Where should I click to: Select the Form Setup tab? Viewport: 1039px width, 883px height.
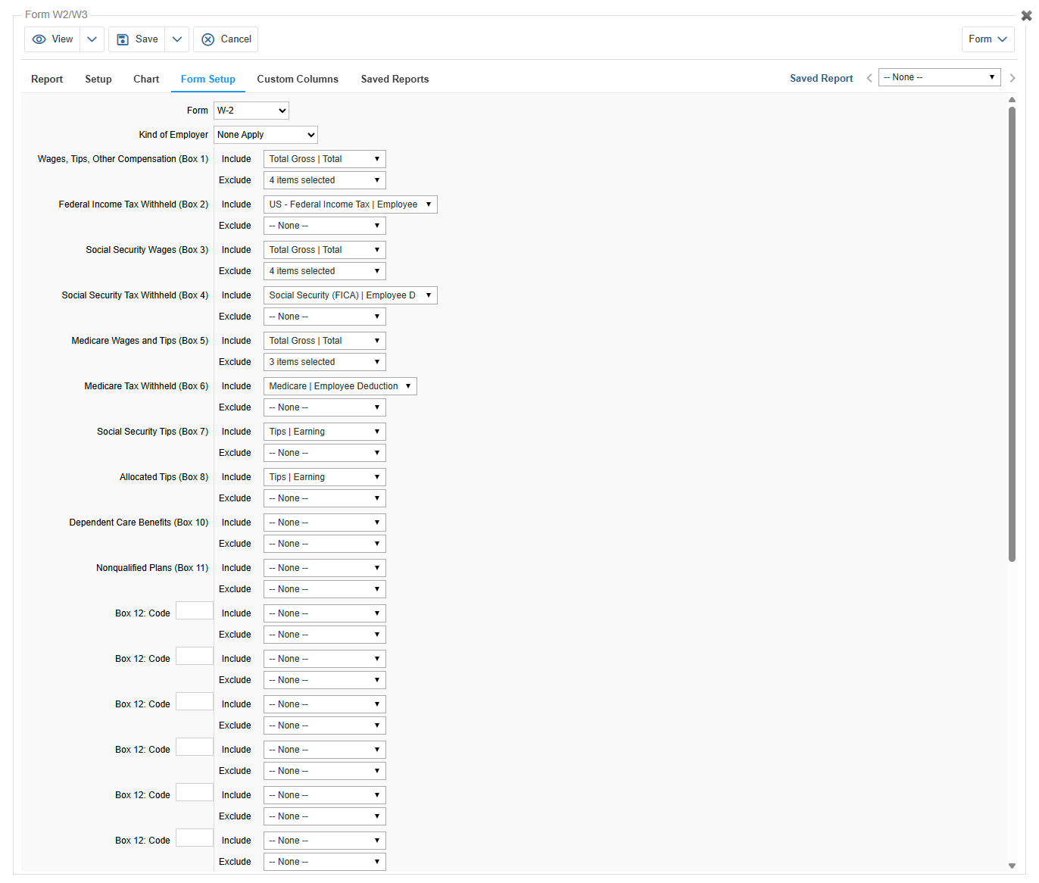pyautogui.click(x=208, y=79)
